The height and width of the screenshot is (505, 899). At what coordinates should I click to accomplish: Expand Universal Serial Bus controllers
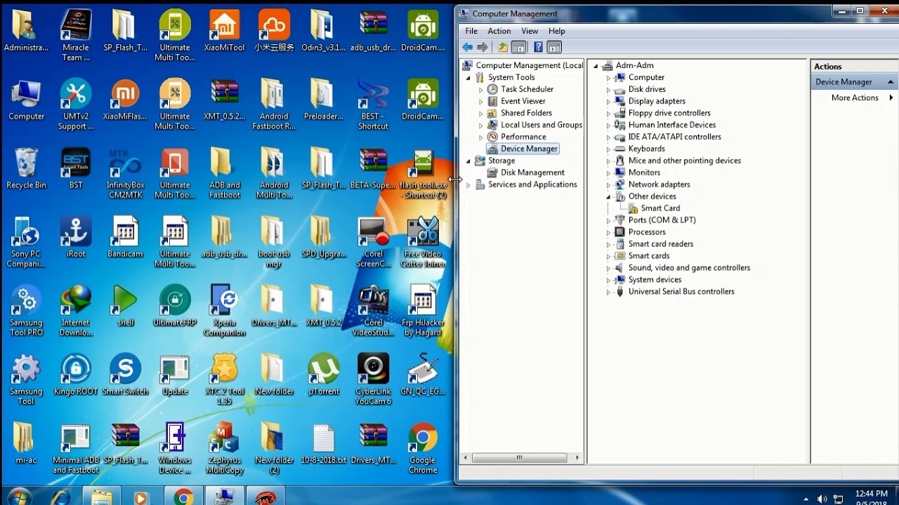pos(608,292)
